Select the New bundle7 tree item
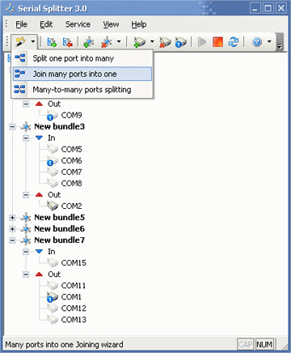The image size is (291, 353). (60, 240)
